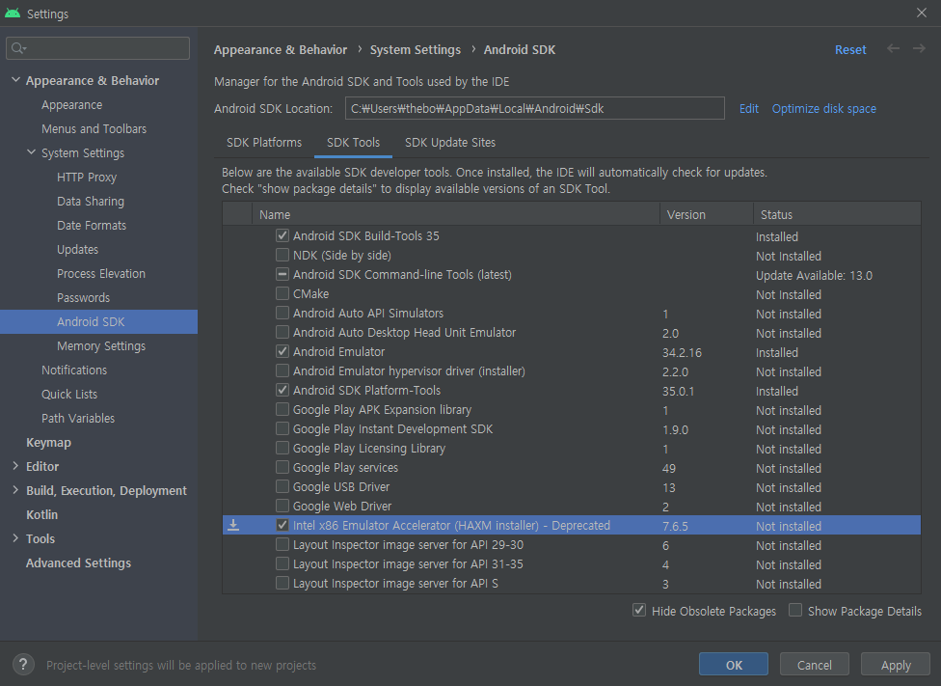Open SDK Update Sites tab
Image resolution: width=941 pixels, height=686 pixels.
coord(450,143)
